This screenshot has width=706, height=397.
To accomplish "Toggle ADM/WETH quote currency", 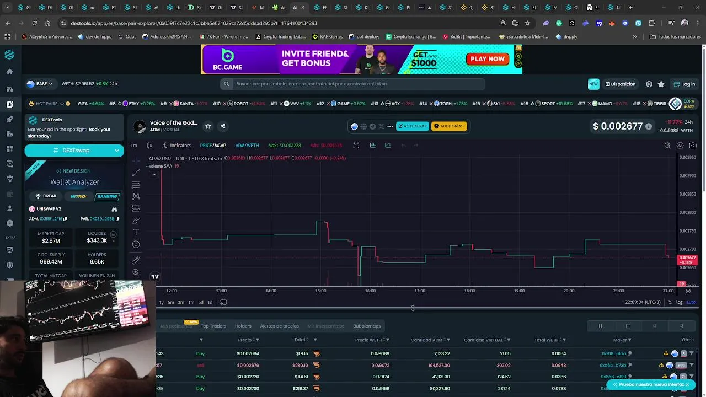I will 247,146.
